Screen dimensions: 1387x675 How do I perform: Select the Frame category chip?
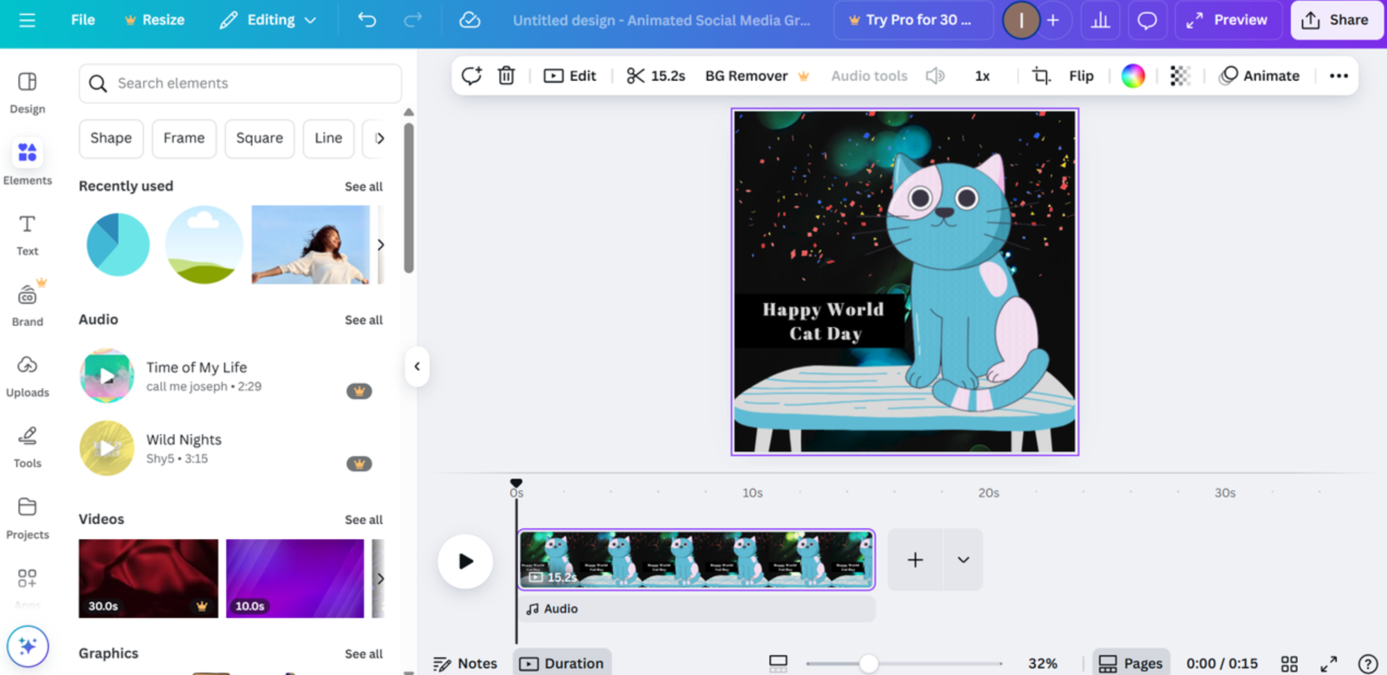point(184,138)
